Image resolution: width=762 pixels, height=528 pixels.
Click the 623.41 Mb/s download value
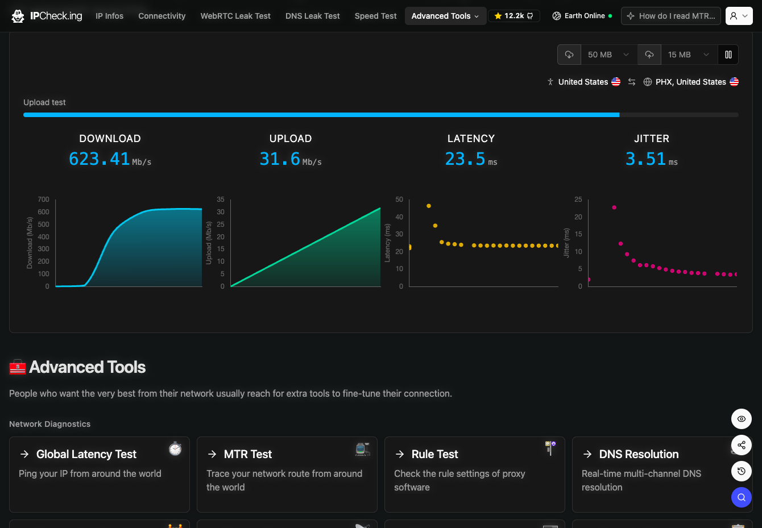coord(110,159)
